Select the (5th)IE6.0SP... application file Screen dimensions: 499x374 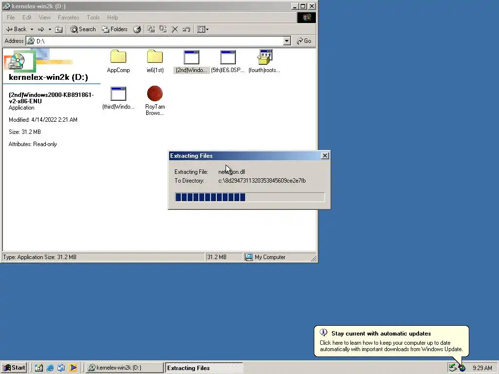click(228, 61)
